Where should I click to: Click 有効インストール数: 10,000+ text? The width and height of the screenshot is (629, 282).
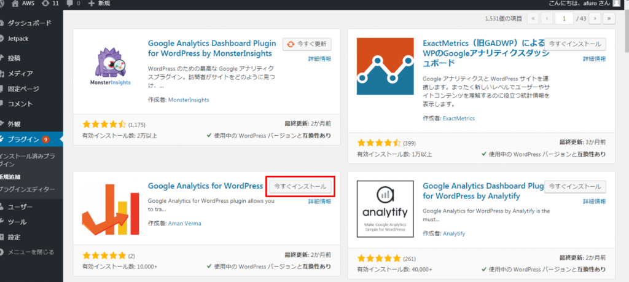tap(120, 266)
